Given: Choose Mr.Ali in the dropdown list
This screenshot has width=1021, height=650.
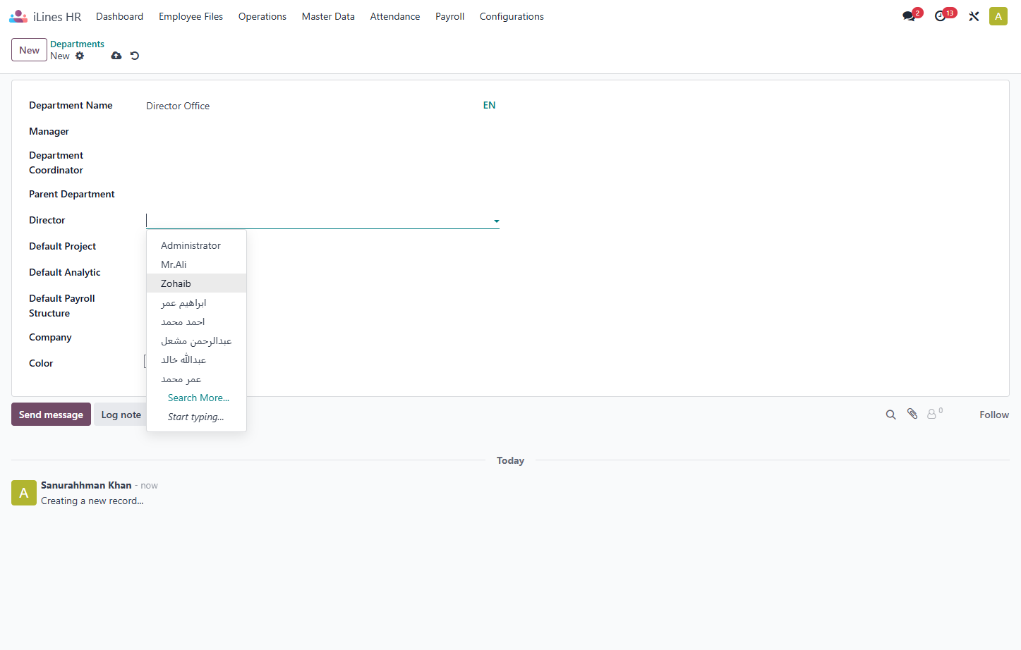Looking at the screenshot, I should click(196, 264).
